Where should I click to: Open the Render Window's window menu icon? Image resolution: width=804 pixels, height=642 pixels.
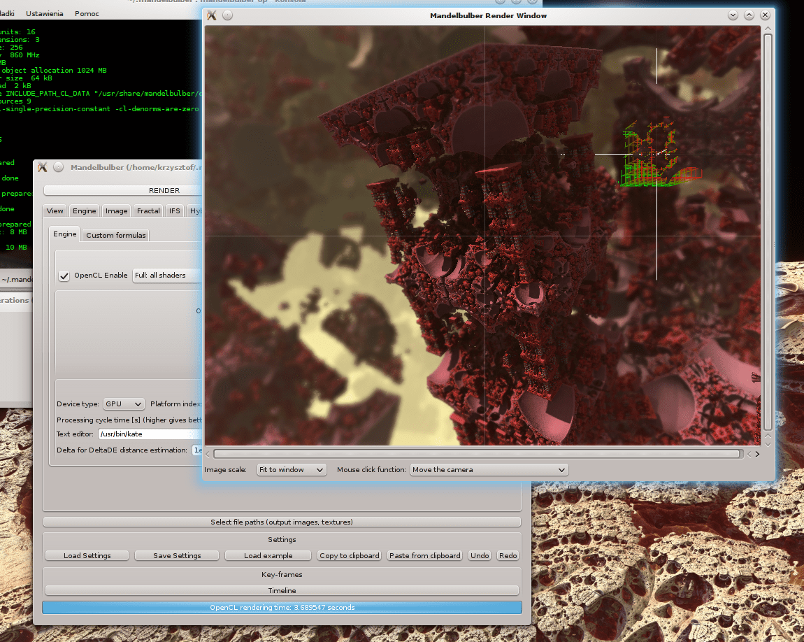click(212, 15)
